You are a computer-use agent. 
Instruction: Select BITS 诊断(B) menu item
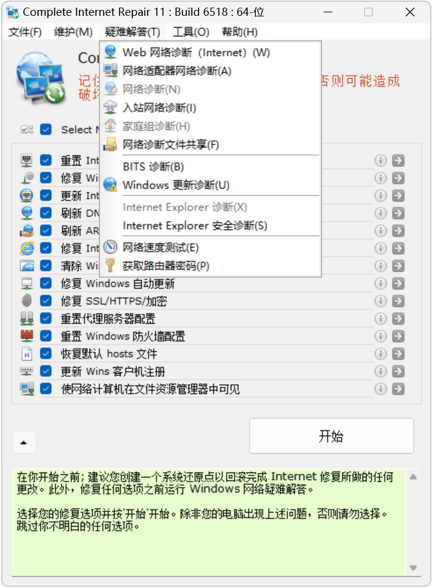[211, 166]
